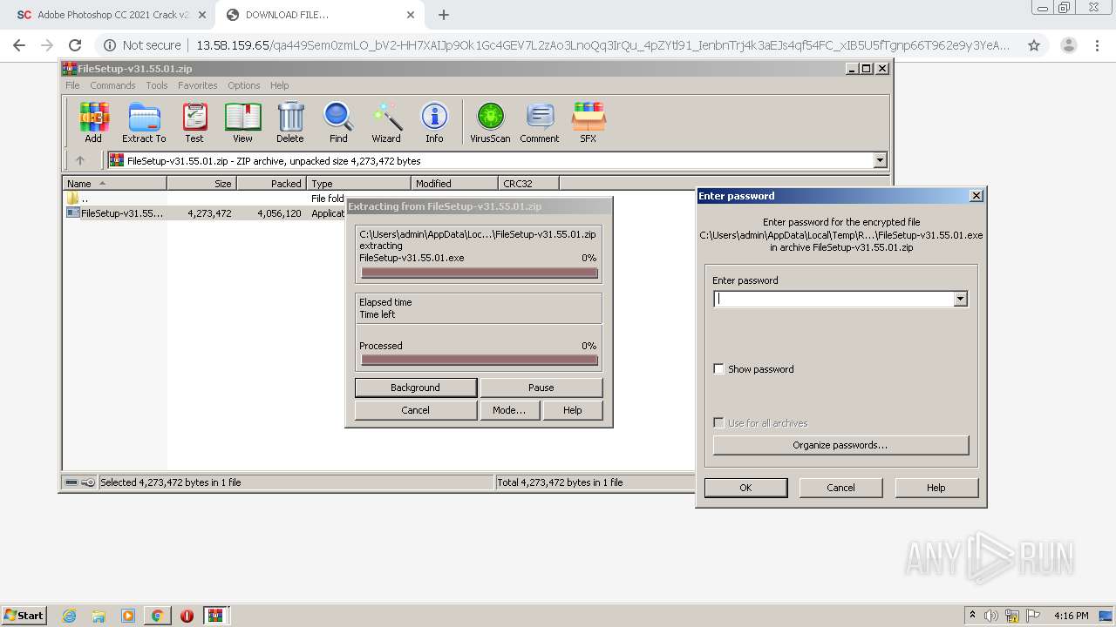Open the Options menu
Viewport: 1116px width, 627px height.
(x=244, y=85)
